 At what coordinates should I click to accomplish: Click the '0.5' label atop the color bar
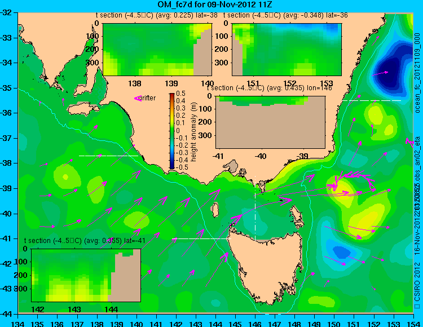pyautogui.click(x=180, y=94)
